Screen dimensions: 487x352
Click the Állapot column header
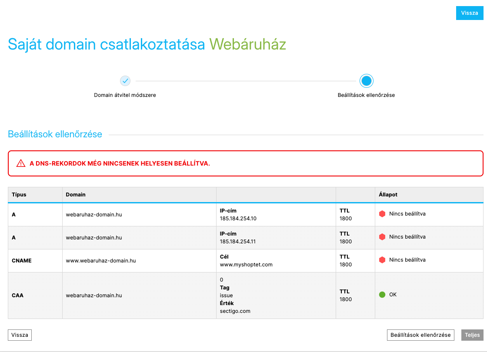(388, 195)
